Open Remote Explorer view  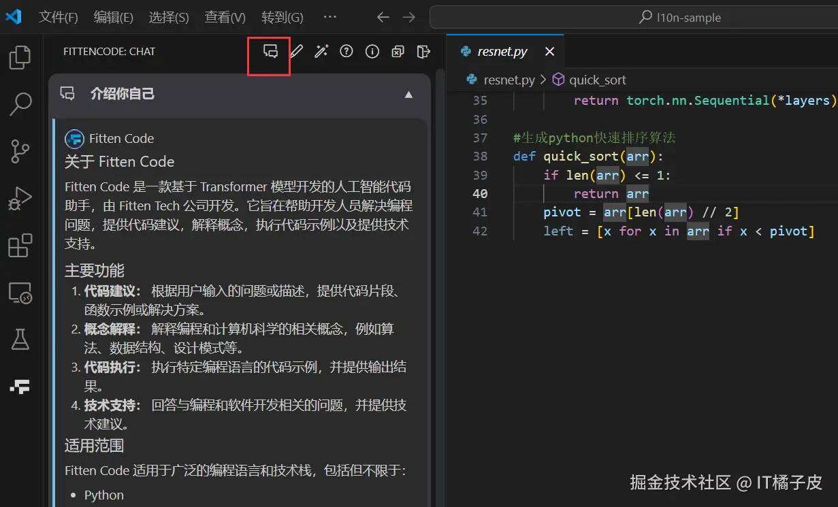tap(20, 293)
